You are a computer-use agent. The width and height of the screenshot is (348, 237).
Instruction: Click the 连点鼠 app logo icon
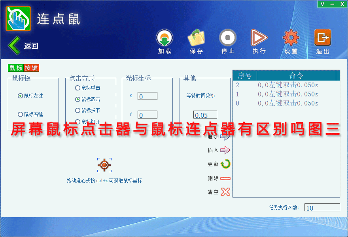tap(18, 19)
